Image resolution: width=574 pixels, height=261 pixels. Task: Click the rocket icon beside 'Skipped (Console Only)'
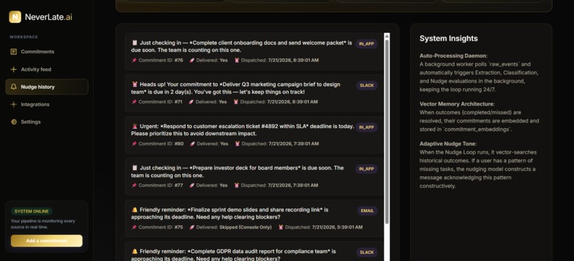pos(192,228)
